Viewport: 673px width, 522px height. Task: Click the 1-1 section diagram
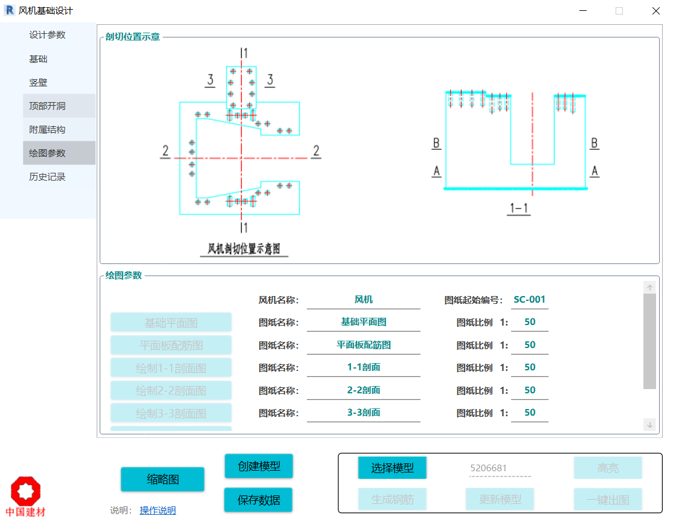[516, 151]
